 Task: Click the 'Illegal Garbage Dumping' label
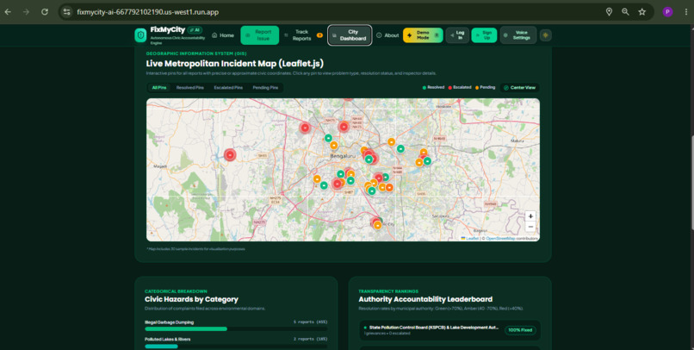169,322
